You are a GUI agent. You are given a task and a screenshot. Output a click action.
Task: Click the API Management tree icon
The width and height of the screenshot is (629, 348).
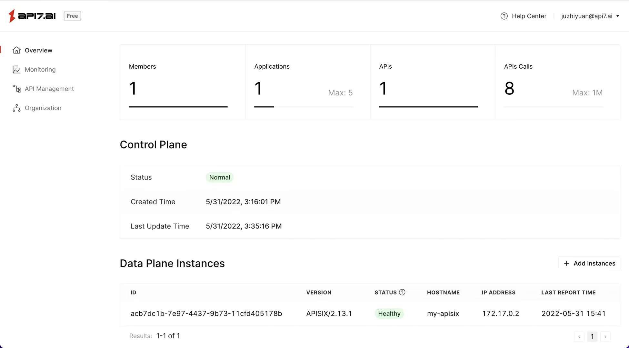pyautogui.click(x=16, y=89)
